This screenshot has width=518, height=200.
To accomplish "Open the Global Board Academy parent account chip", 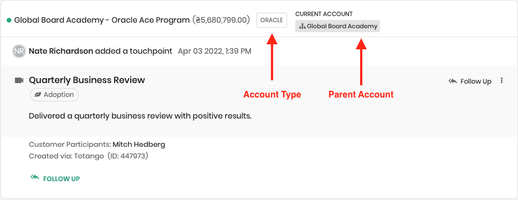I will [337, 26].
